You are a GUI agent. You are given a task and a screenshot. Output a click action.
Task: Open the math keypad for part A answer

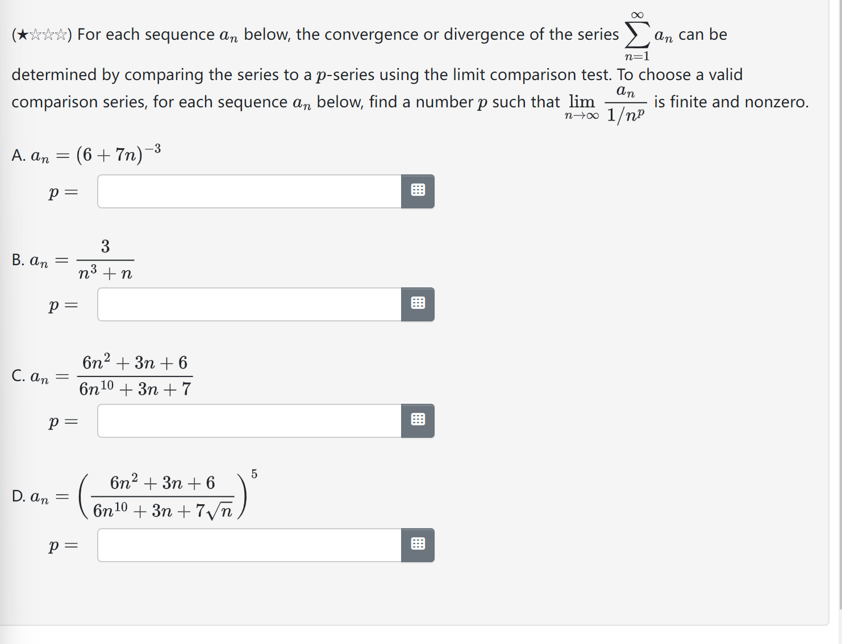418,191
